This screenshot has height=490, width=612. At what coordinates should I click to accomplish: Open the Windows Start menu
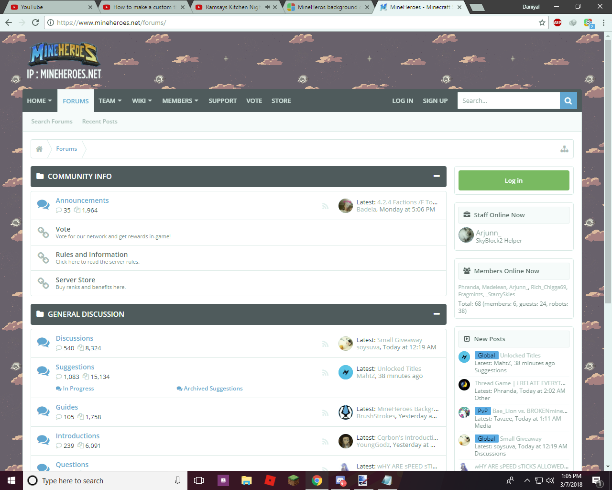(x=11, y=480)
